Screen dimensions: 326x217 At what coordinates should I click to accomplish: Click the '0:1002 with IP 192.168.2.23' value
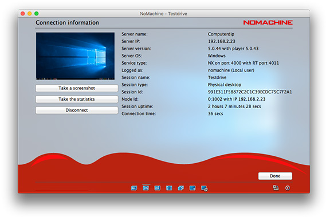pos(237,99)
